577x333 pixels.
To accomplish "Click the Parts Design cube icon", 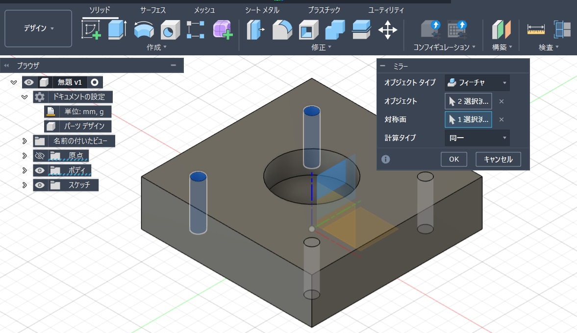I will click(51, 126).
